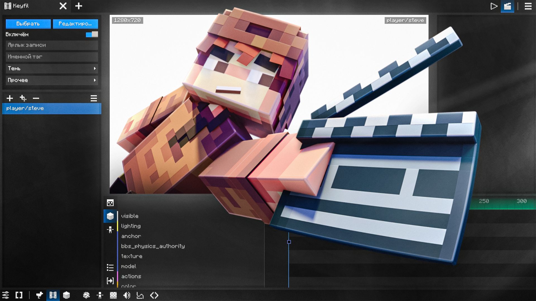This screenshot has height=301, width=536.
Task: Select the player/steve replay in the list
Action: coord(52,108)
